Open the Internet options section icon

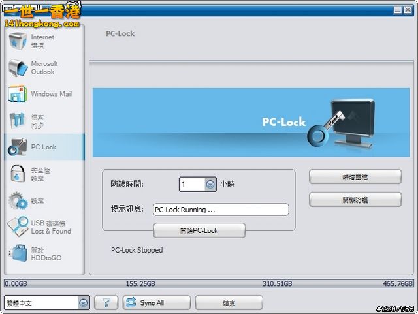point(17,41)
